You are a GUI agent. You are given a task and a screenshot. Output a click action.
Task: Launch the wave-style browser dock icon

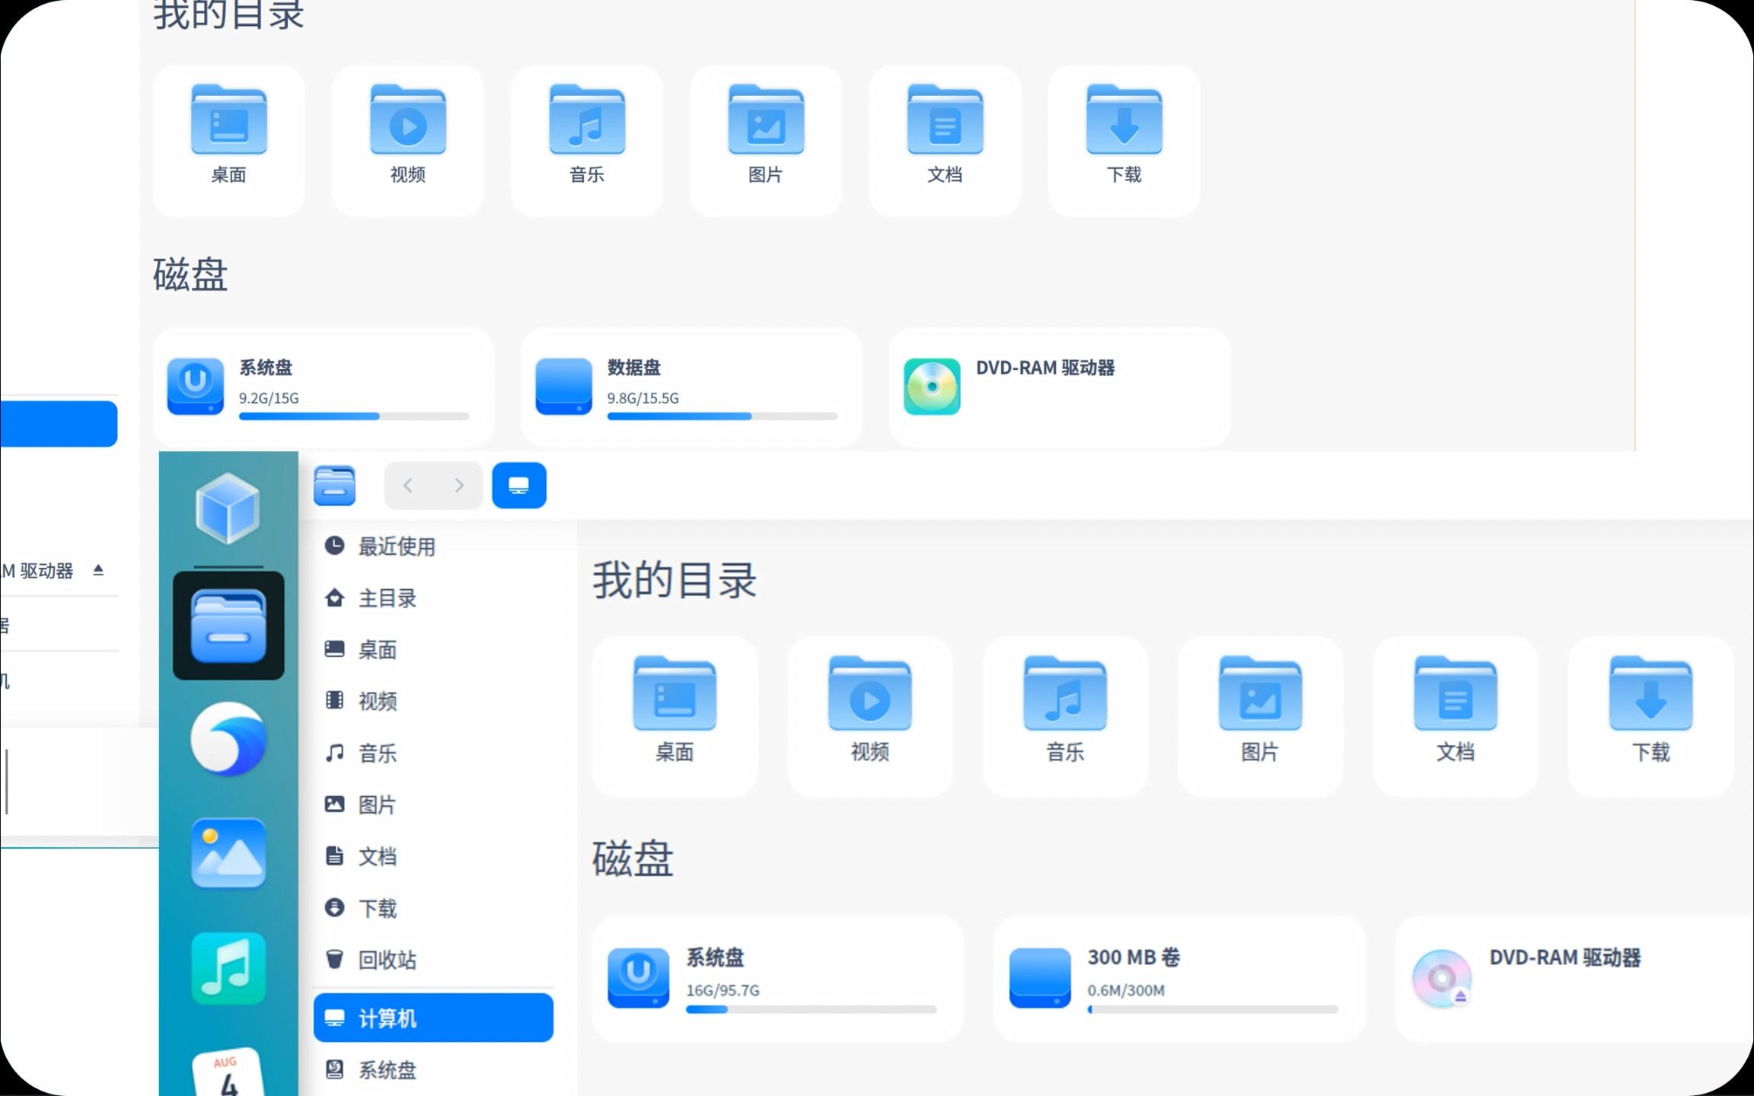pos(228,739)
